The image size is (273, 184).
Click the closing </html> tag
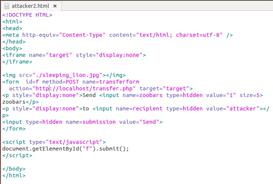(14, 175)
